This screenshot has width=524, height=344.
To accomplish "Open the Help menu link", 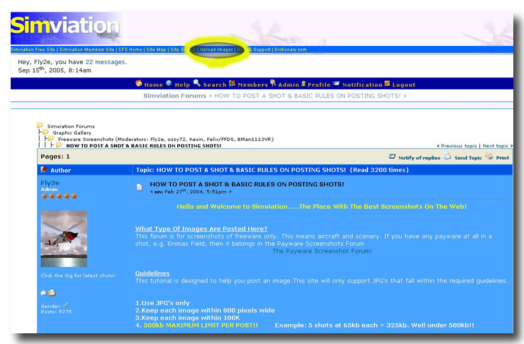I will click(x=182, y=85).
